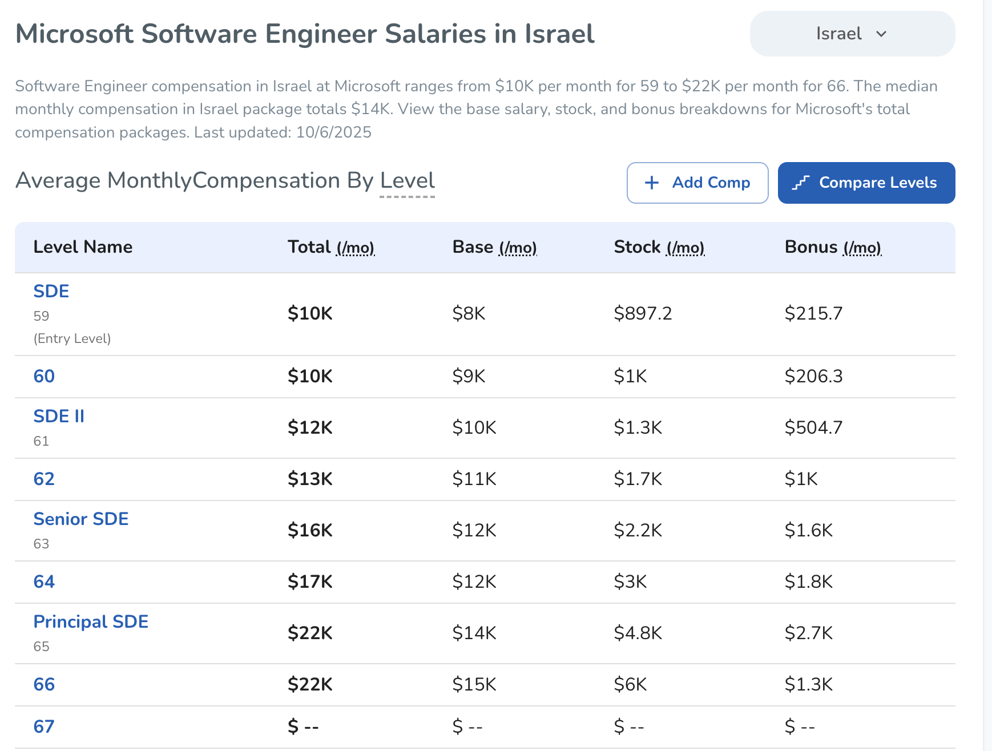Screen dimensions: 992x751
Task: Click the Base (/mo) column header
Action: coord(494,247)
